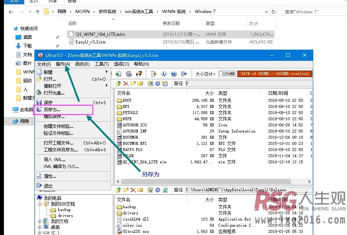The height and width of the screenshot is (235, 347).
Task: Select EasyU_v3.3.iso file in Explorer
Action: click(90, 42)
